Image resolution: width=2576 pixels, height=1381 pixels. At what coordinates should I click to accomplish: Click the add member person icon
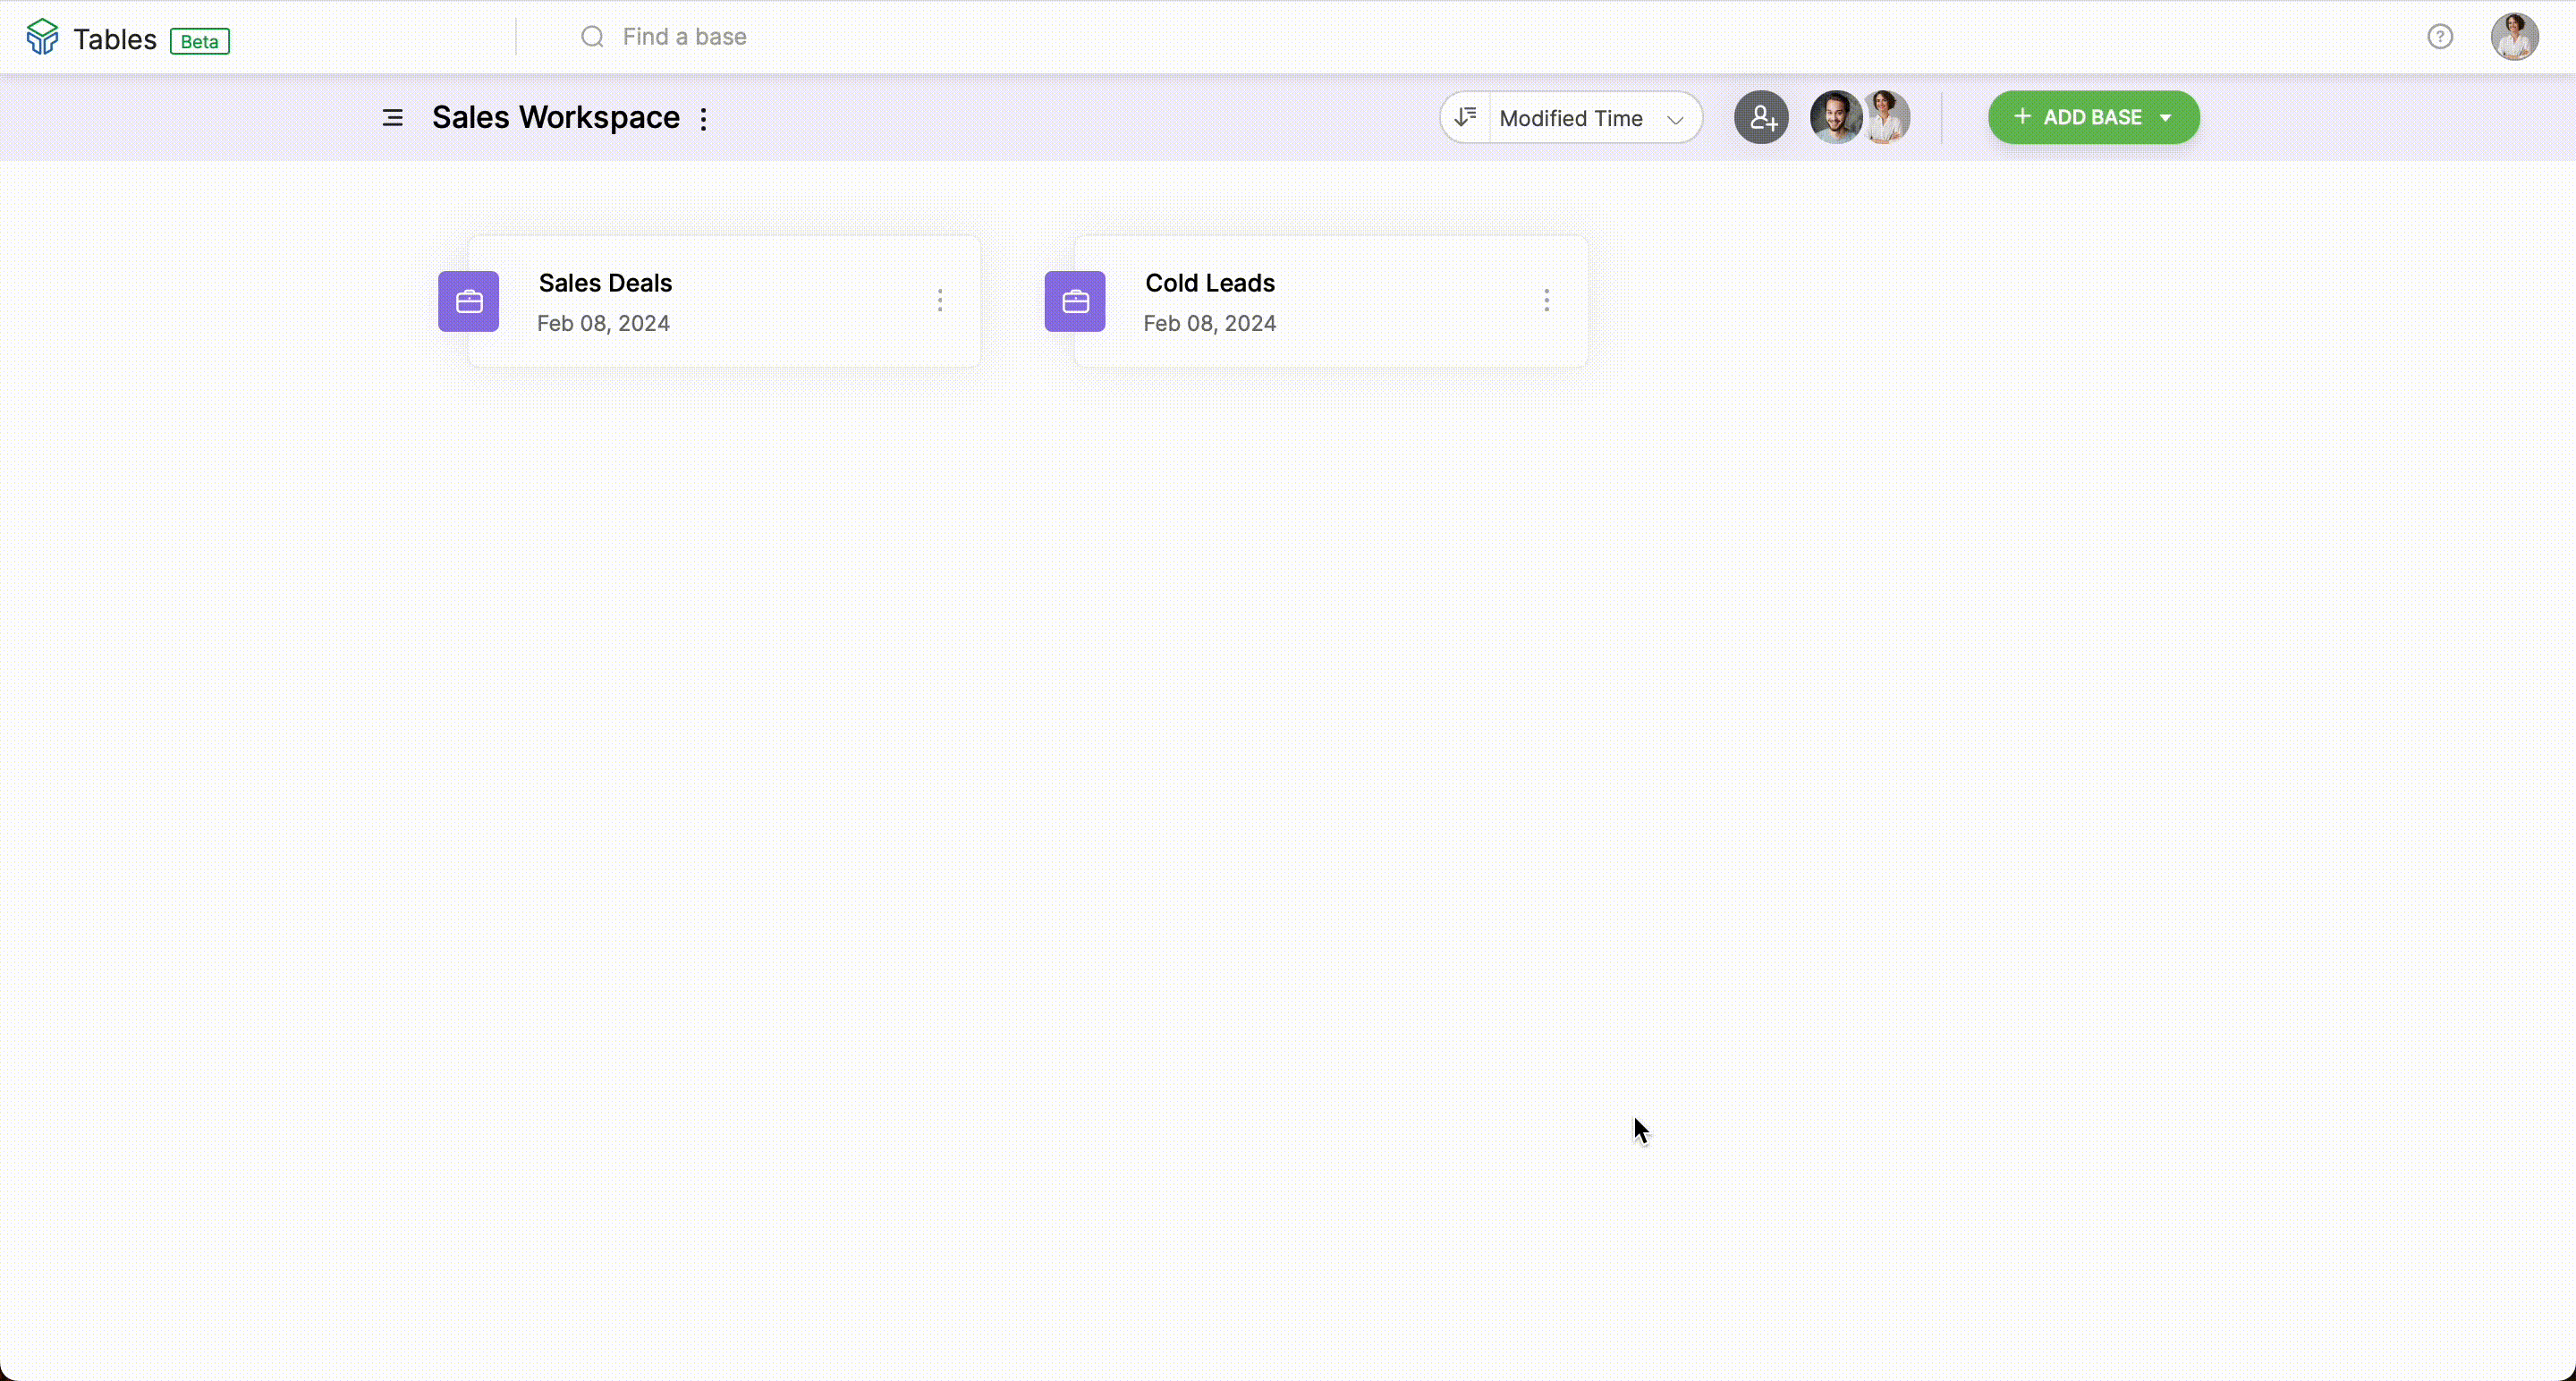pyautogui.click(x=1761, y=118)
